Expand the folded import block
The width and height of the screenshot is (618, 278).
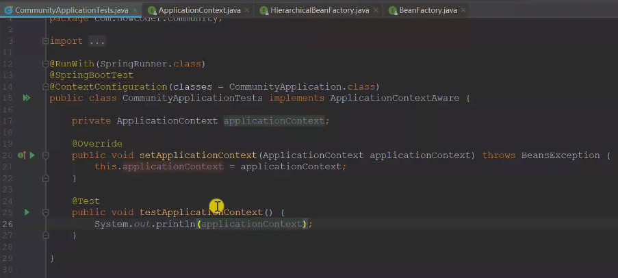[46, 41]
